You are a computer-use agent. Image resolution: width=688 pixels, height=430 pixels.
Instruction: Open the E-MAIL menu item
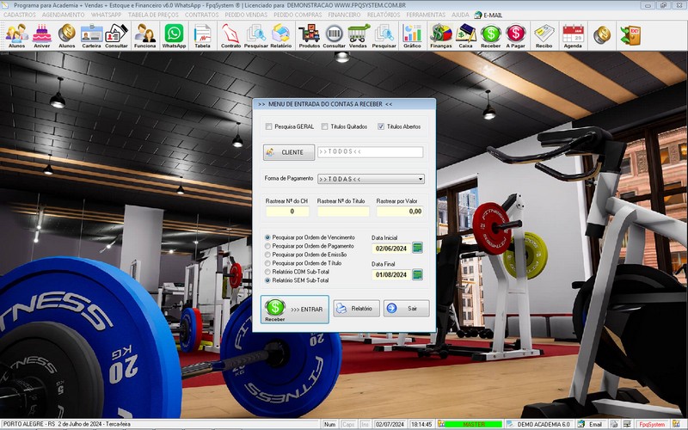488,15
